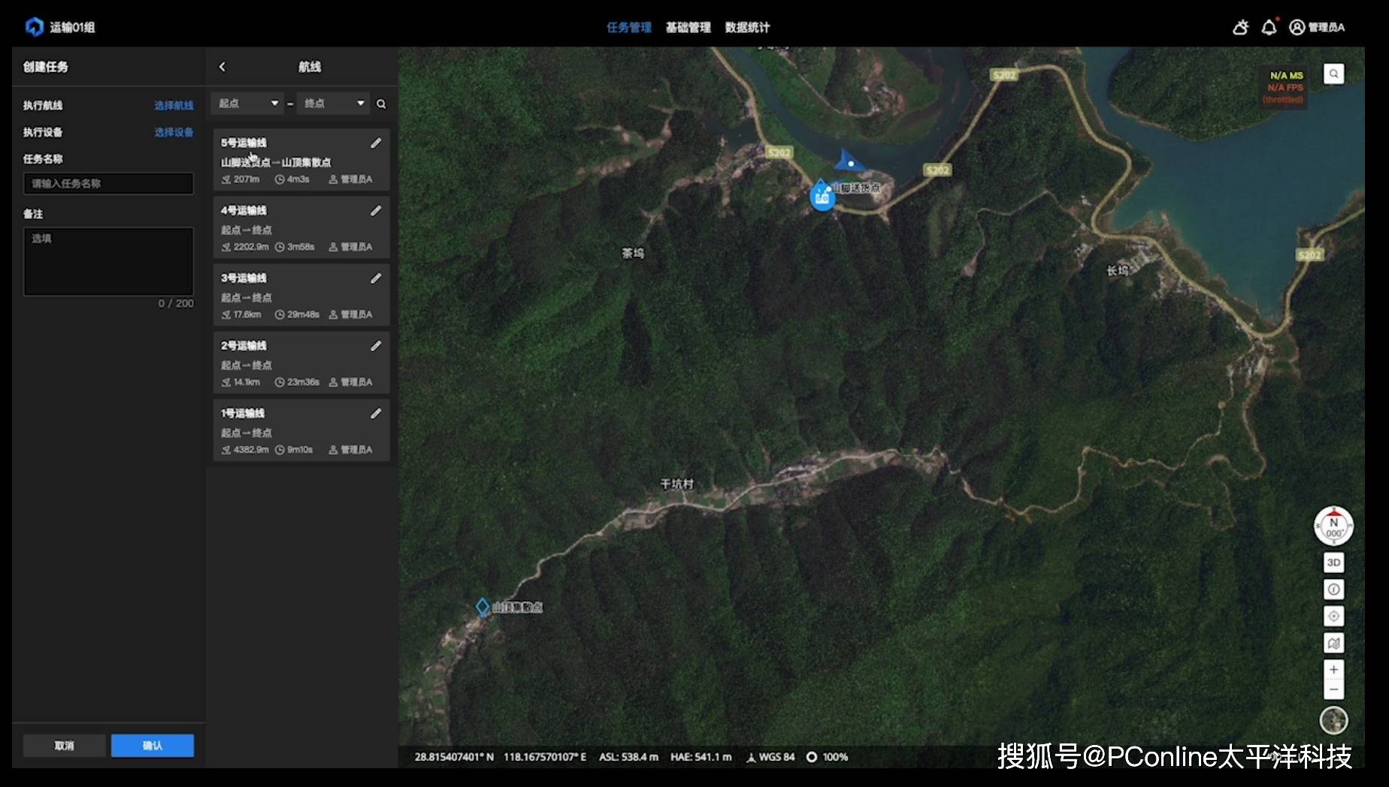Image resolution: width=1389 pixels, height=787 pixels.
Task: Open the weather icon in top bar
Action: click(x=1241, y=27)
